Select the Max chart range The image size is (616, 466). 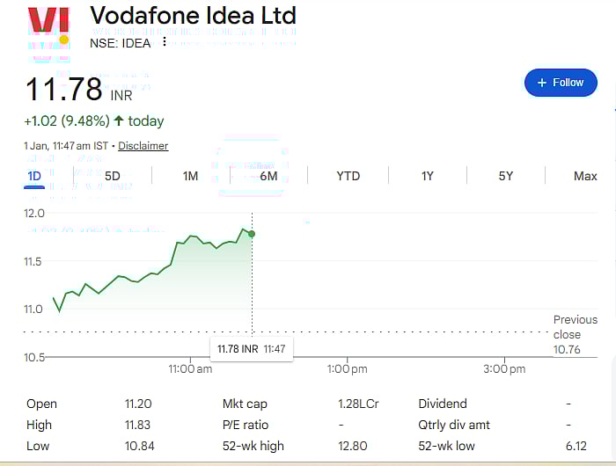[585, 176]
